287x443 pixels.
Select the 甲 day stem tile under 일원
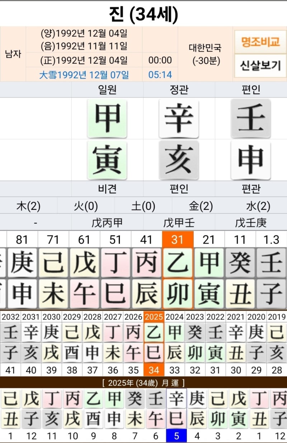(107, 119)
